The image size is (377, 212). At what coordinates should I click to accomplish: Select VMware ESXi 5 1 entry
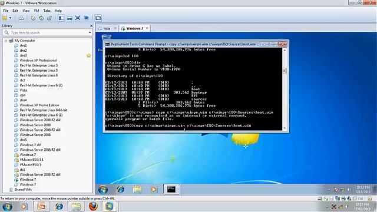tap(31, 160)
